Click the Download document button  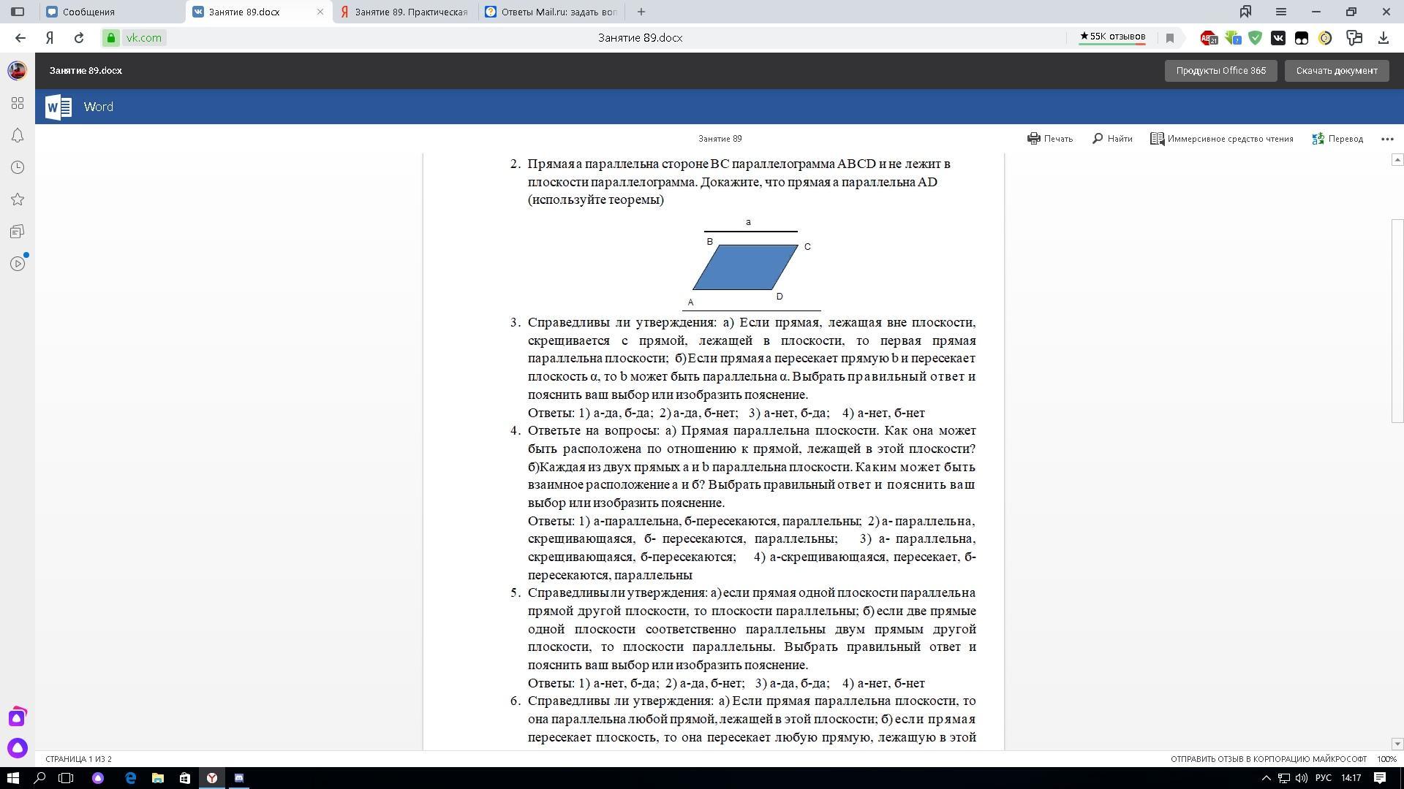(1336, 71)
